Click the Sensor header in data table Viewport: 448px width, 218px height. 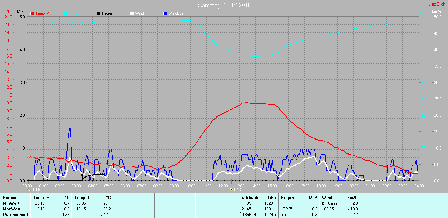pyautogui.click(x=9, y=198)
